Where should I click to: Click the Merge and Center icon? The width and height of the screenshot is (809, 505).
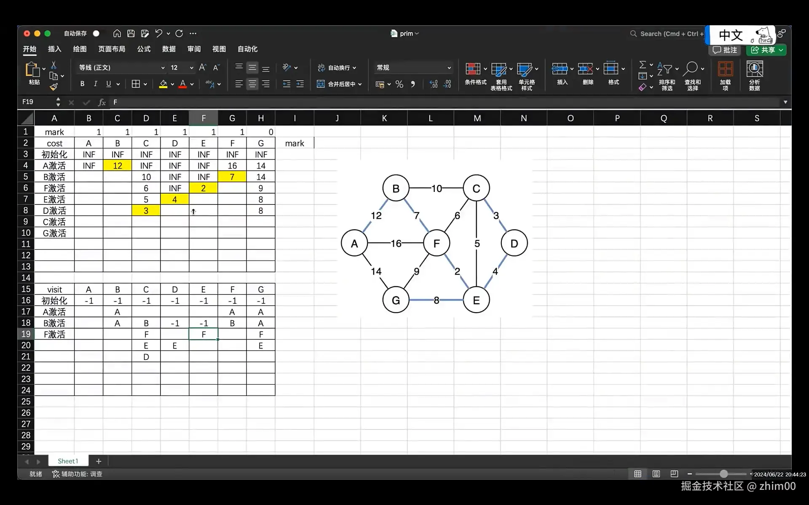click(x=321, y=84)
